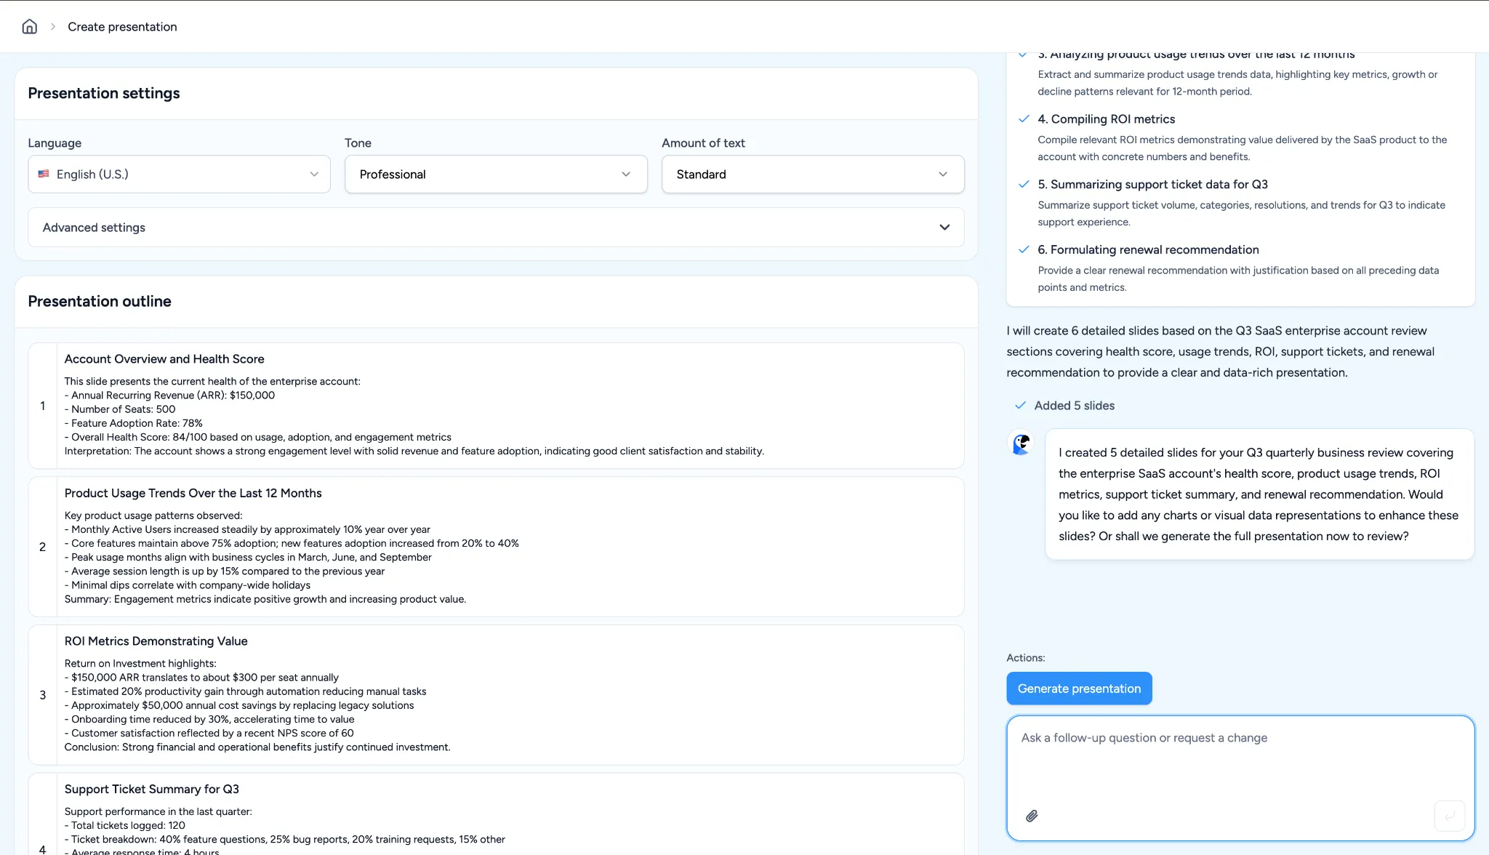The height and width of the screenshot is (855, 1489).
Task: Select the Product Usage Trends slide title
Action: pos(193,493)
